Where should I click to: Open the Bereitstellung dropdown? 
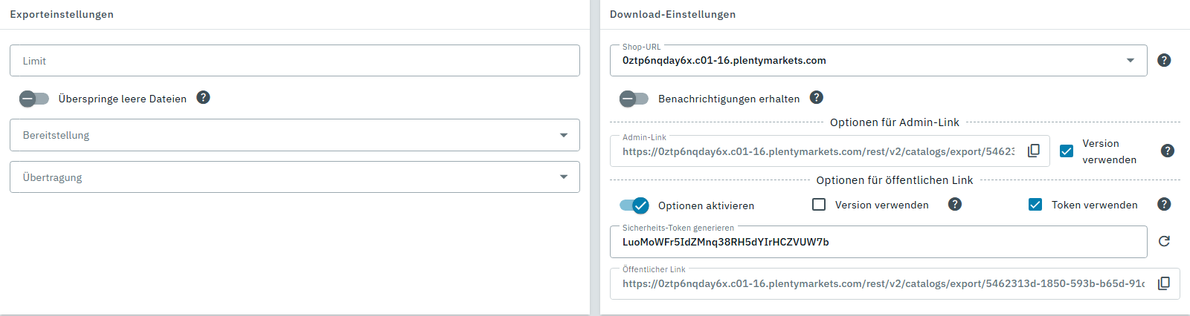click(295, 135)
